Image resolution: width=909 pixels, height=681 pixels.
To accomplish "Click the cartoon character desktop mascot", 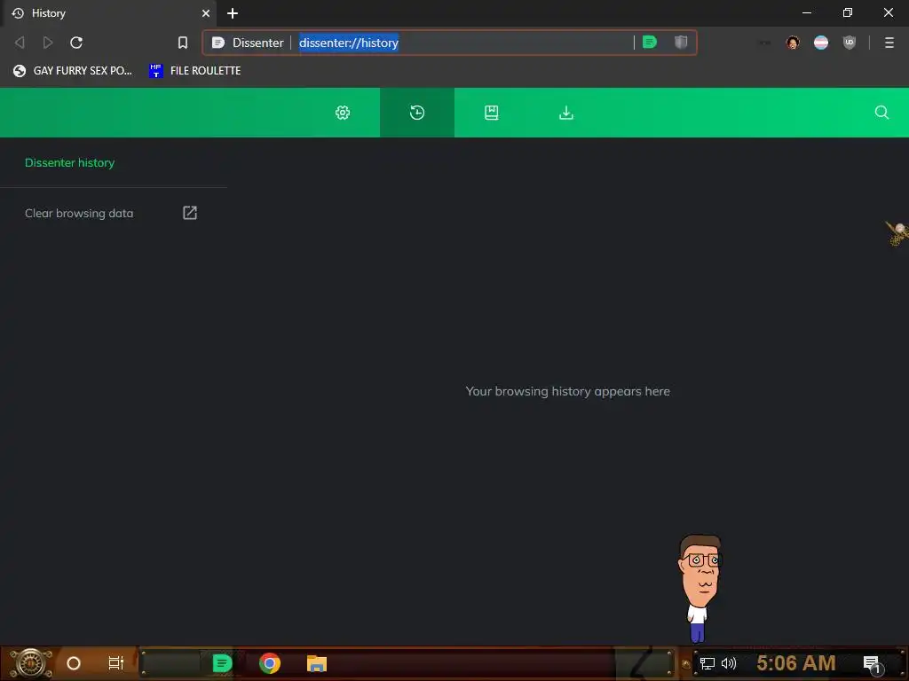I will click(700, 589).
